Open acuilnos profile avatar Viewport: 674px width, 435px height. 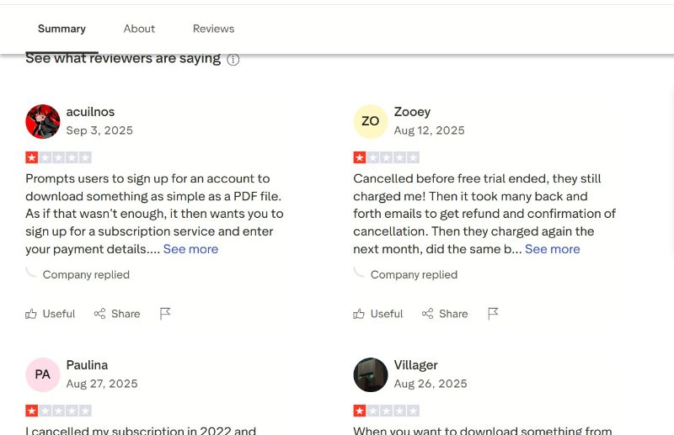point(43,121)
